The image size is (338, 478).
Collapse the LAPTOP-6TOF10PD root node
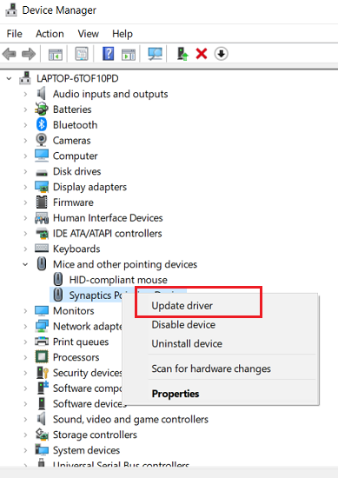[10, 78]
